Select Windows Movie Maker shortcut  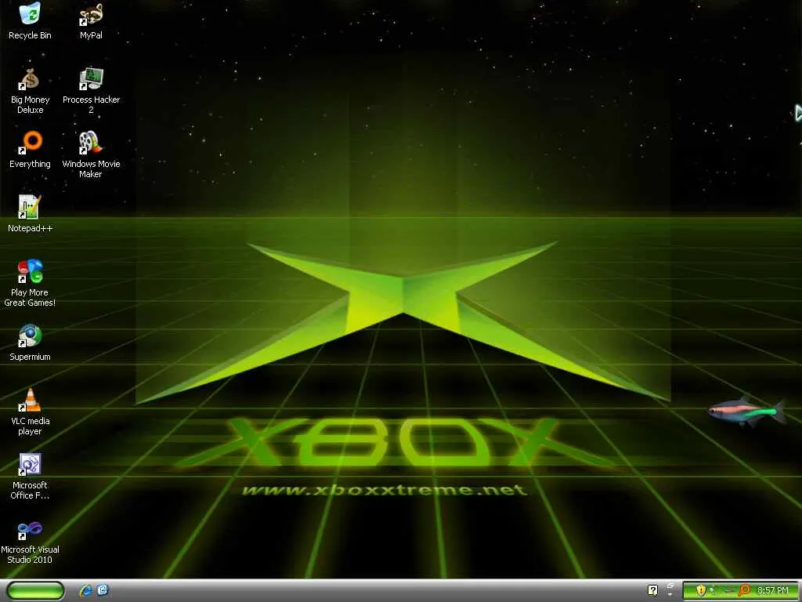91,155
